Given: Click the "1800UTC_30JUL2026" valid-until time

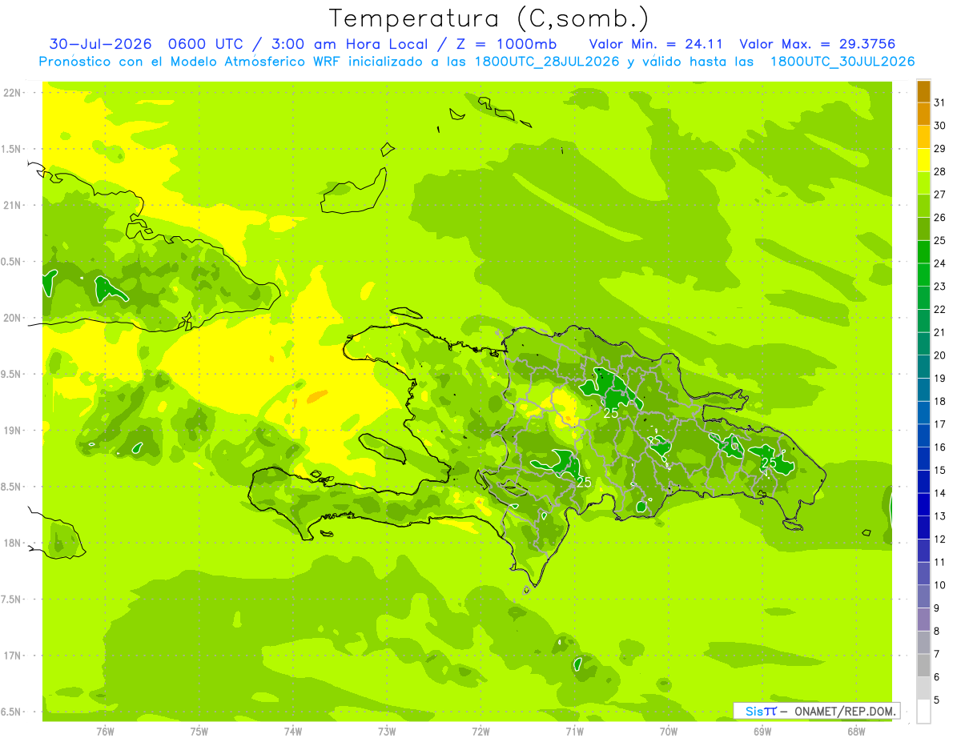Looking at the screenshot, I should click(842, 62).
